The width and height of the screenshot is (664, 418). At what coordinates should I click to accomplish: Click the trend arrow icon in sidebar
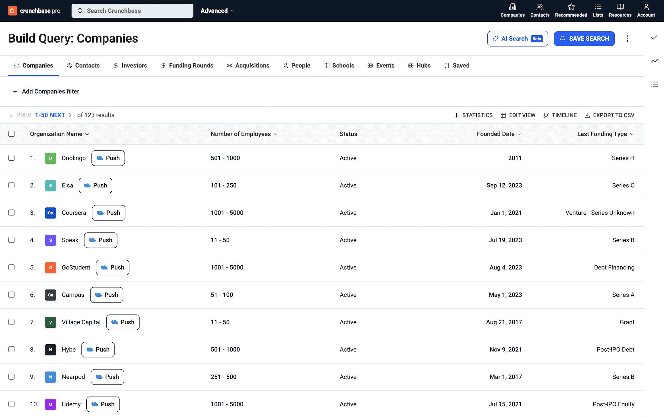tap(654, 61)
